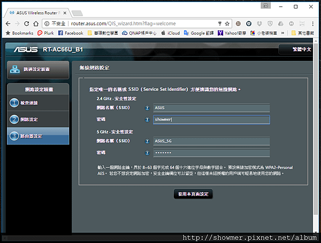This screenshot has height=243, width=321.
Task: Click the 套用本頁面設定 apply button
Action: point(193,194)
